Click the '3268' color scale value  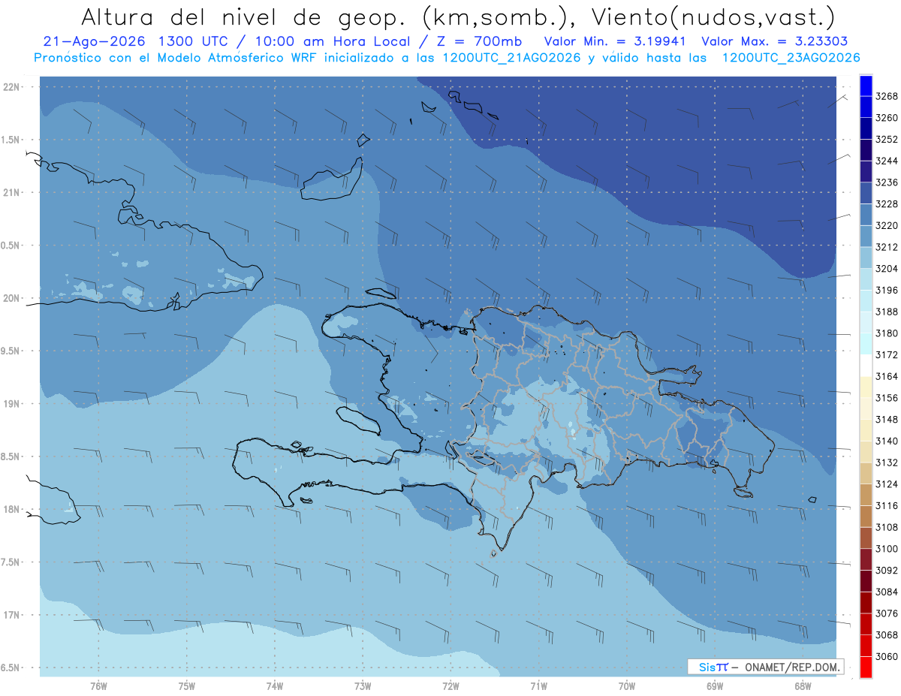(887, 96)
